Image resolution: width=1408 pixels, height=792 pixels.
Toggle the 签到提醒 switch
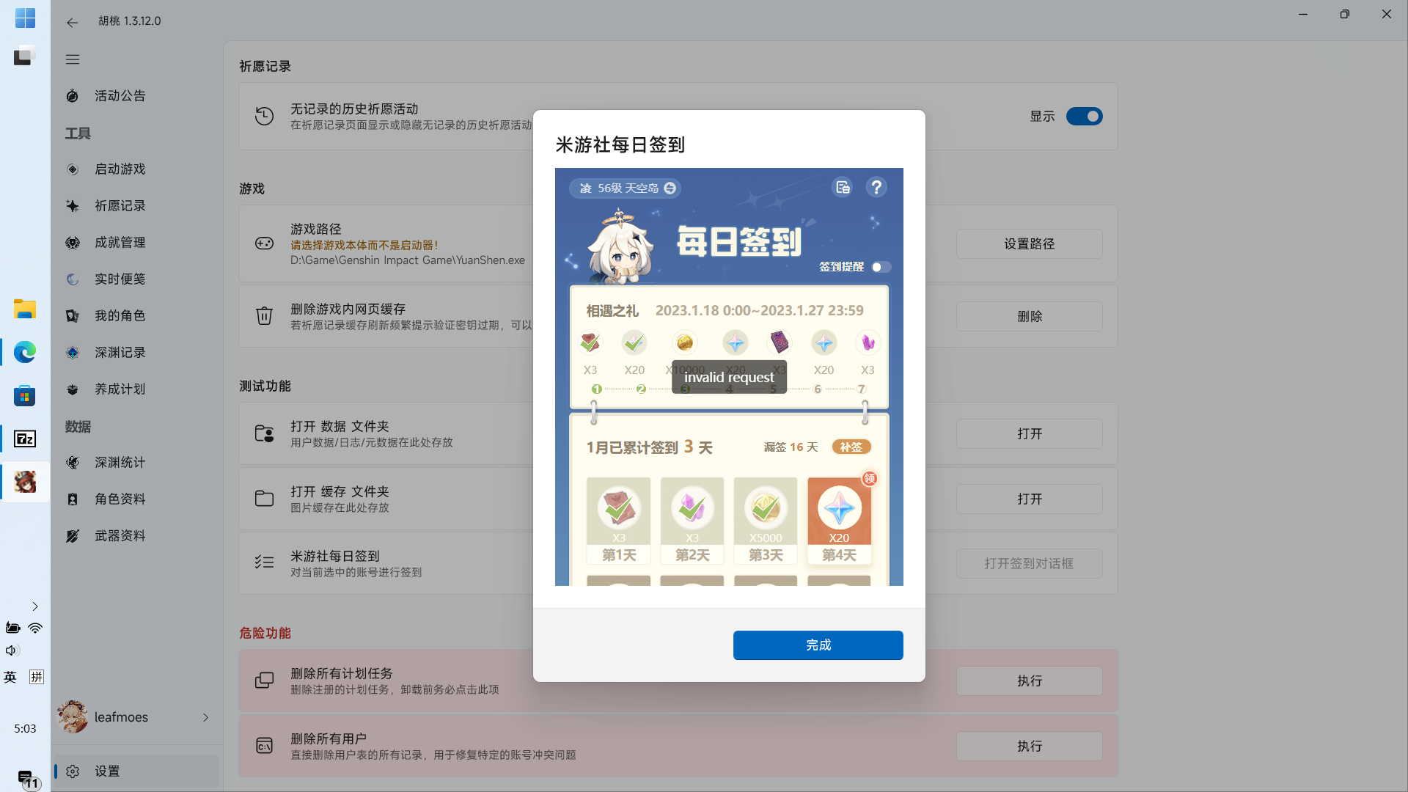click(881, 267)
